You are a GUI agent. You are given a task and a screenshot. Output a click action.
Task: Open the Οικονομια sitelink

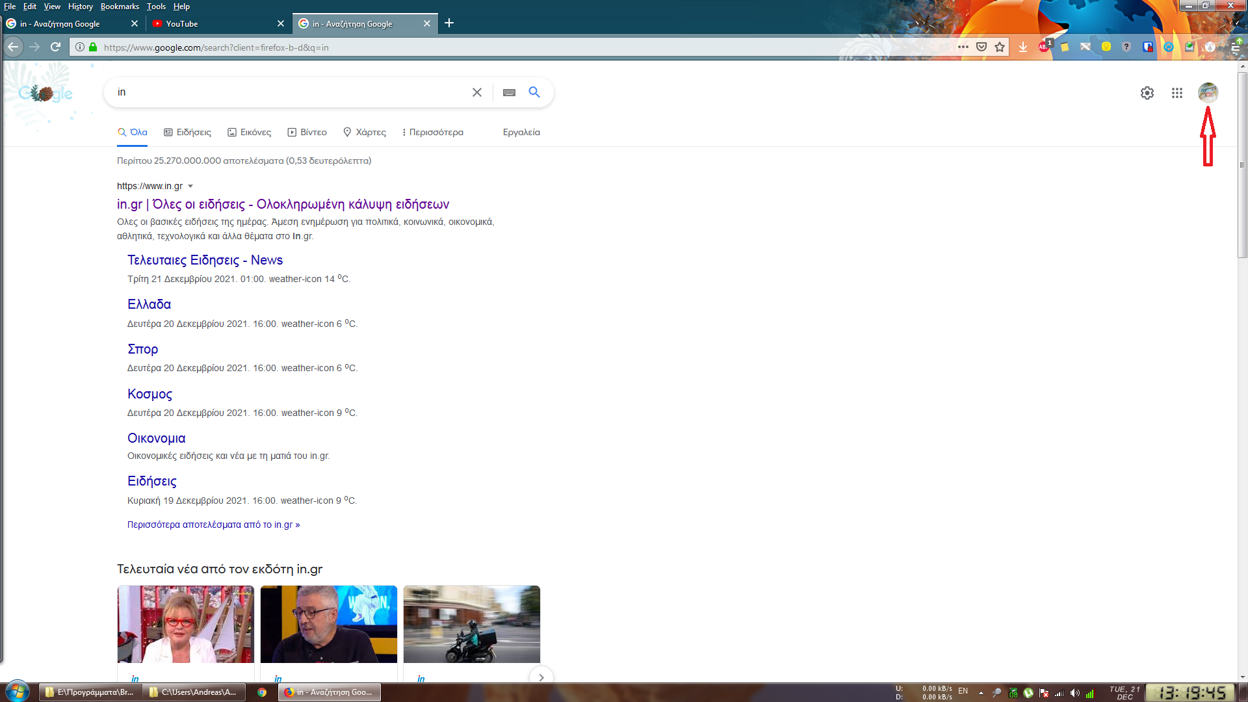pyautogui.click(x=156, y=438)
